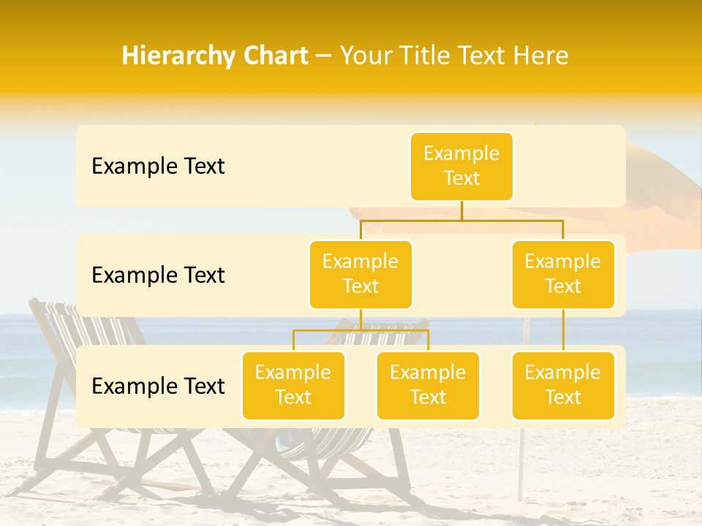Click the right second-level 'Example Text' box
Viewport: 702px width, 526px height.
point(562,274)
